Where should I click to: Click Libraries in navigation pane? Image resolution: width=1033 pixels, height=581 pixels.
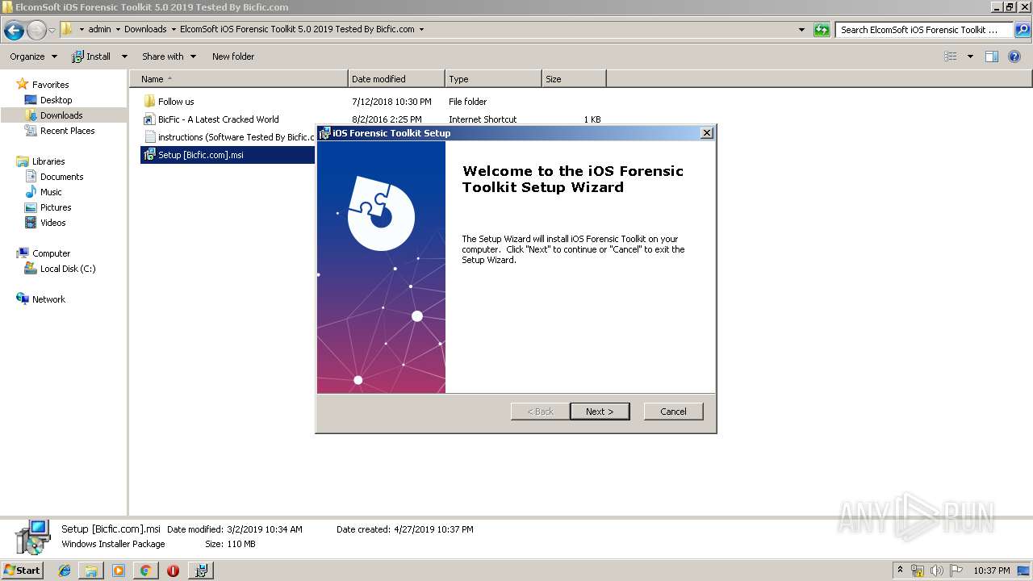48,161
